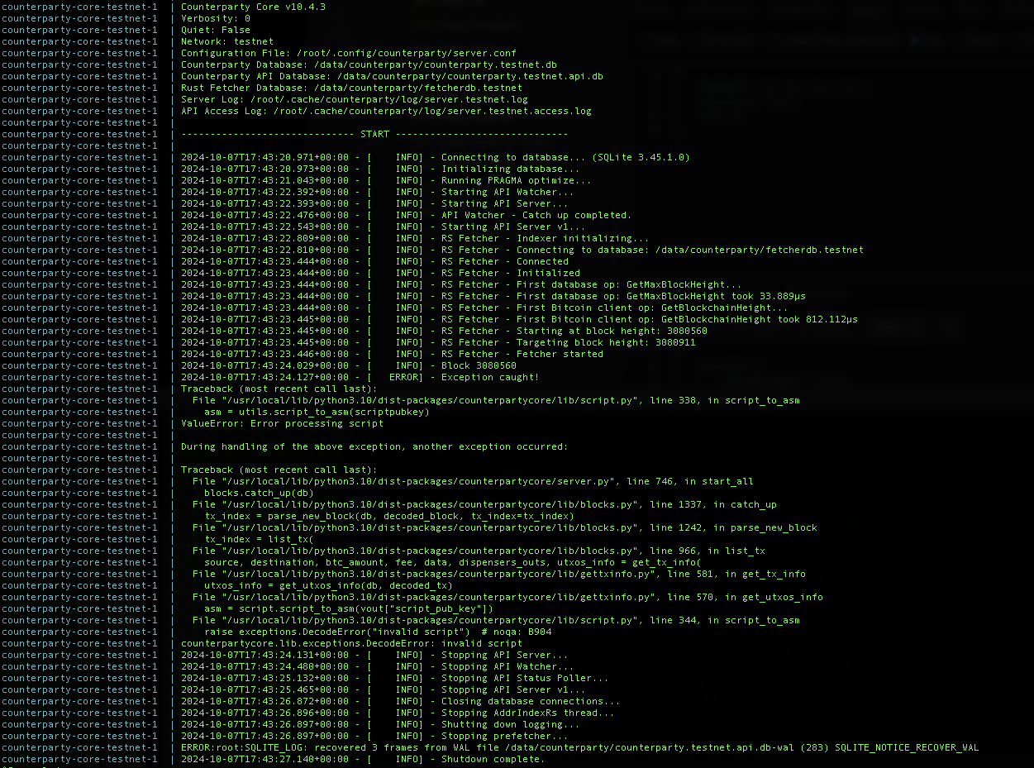The image size is (1034, 768).
Task: Select 'During handling of the above exception' line
Action: [x=374, y=446]
